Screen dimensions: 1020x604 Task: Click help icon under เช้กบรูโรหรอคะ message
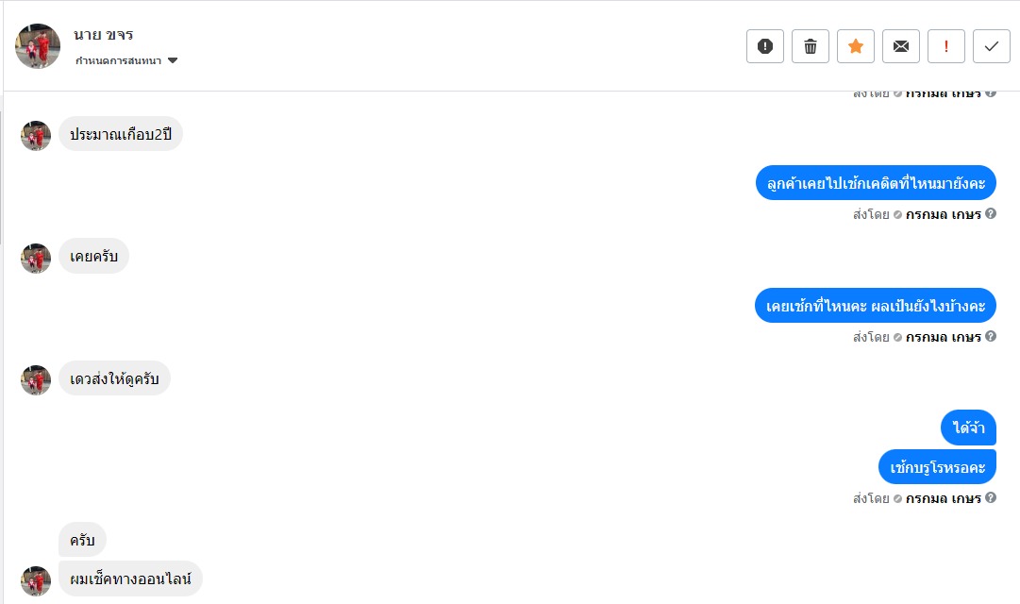coord(991,497)
